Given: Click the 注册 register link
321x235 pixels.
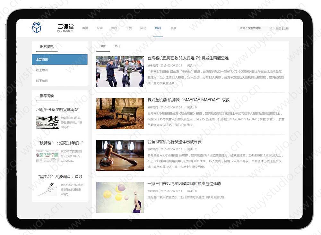Looking at the screenshot, I should click(x=286, y=29).
